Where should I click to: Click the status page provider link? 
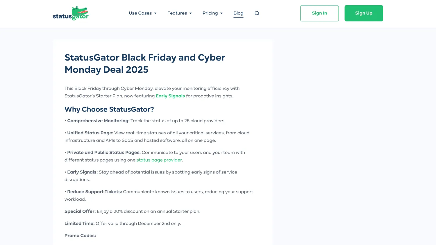click(x=159, y=160)
